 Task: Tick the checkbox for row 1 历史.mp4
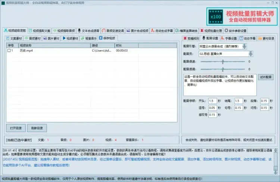click(x=9, y=50)
